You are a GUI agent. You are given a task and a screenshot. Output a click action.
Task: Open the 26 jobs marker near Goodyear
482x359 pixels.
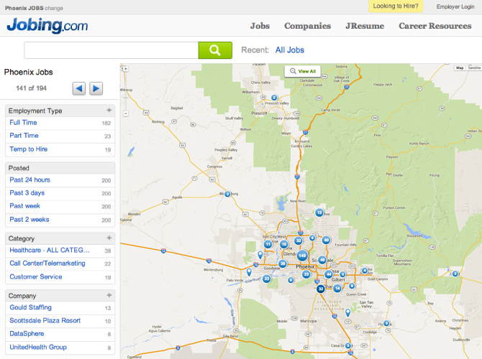(x=283, y=264)
